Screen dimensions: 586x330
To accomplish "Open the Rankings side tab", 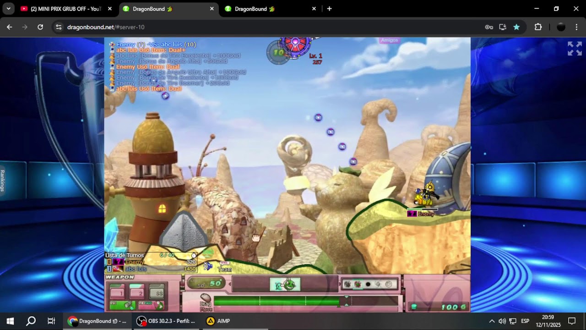I will tap(2, 181).
